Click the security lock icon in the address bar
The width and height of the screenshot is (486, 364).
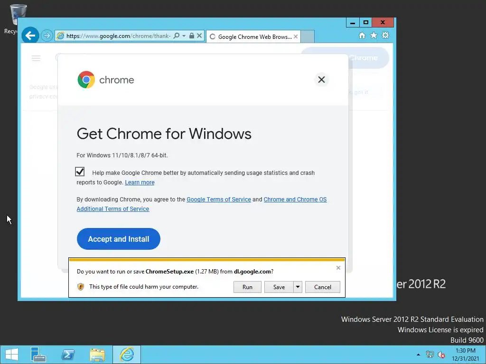(x=192, y=36)
